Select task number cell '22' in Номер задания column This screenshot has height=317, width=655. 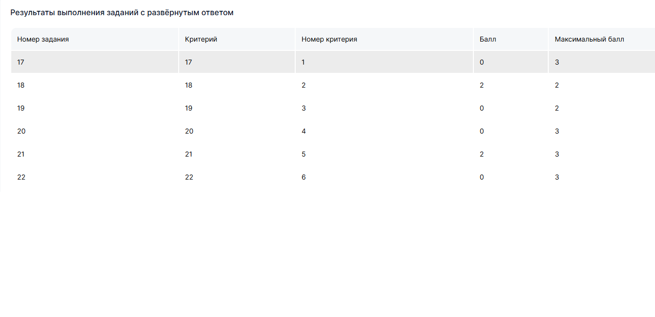[94, 177]
